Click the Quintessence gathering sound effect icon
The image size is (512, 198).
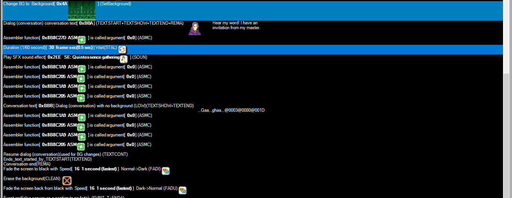coord(124,59)
